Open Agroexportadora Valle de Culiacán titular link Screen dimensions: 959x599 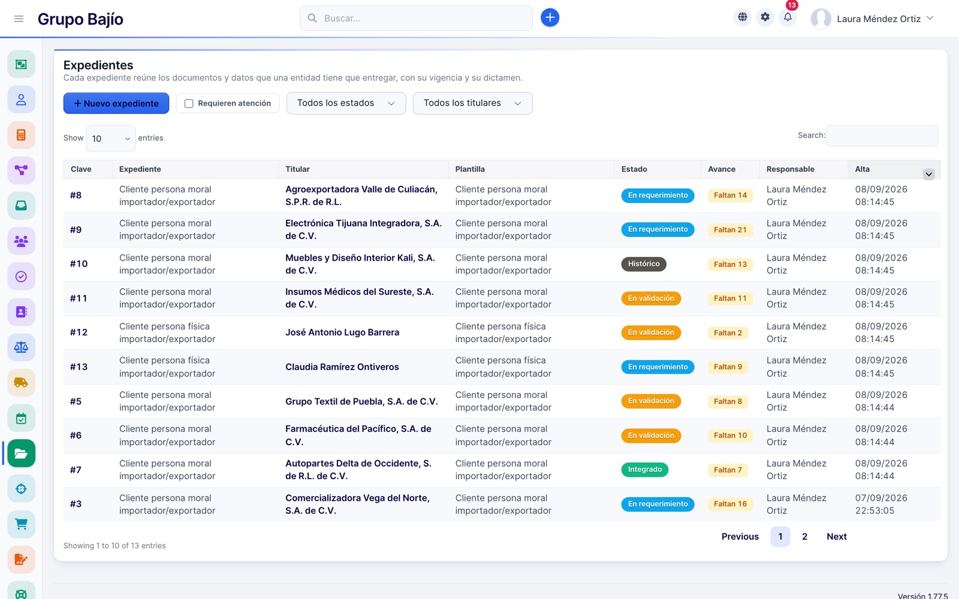click(361, 196)
